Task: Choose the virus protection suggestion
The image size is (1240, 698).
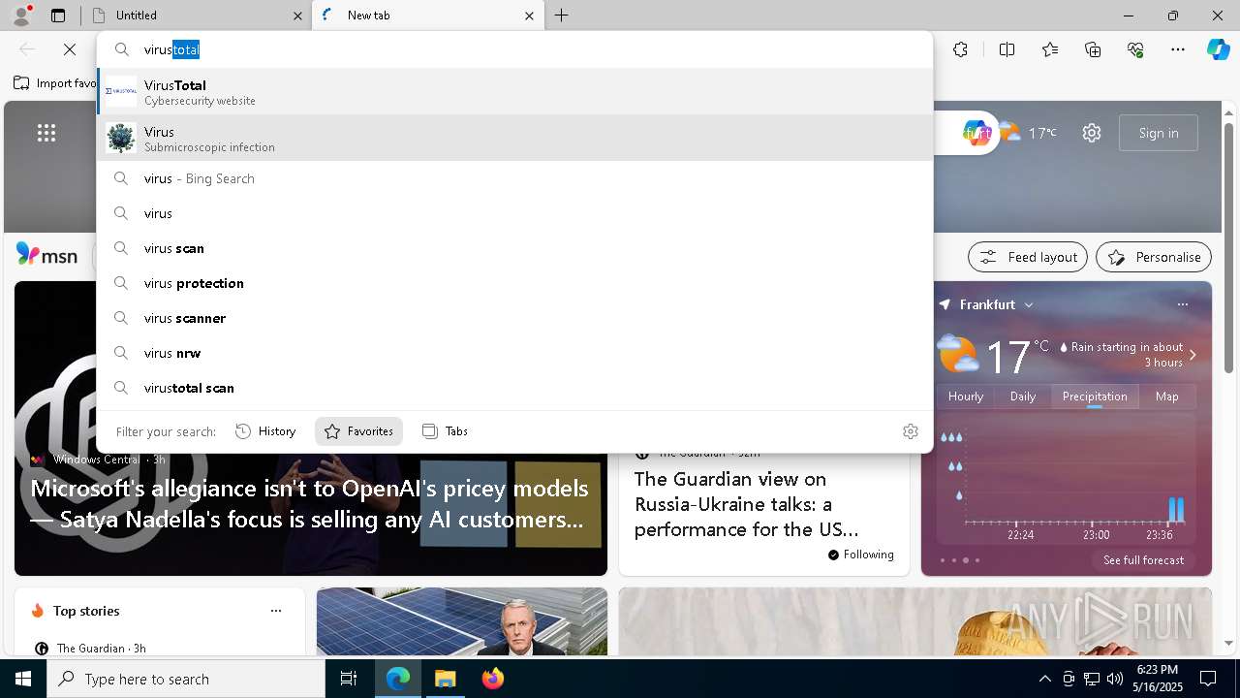Action: (x=515, y=283)
